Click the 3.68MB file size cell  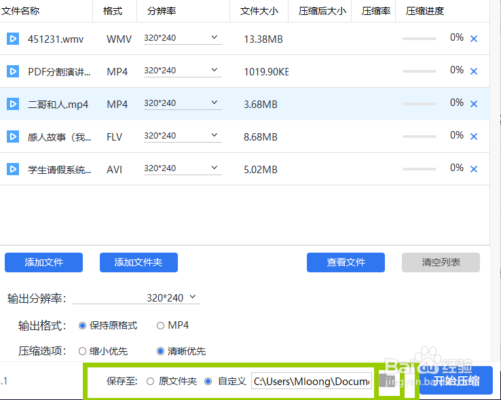pyautogui.click(x=261, y=105)
